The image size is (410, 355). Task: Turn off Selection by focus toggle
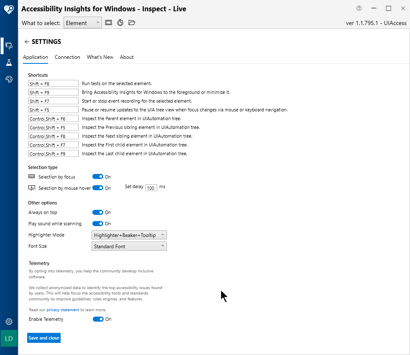[98, 177]
